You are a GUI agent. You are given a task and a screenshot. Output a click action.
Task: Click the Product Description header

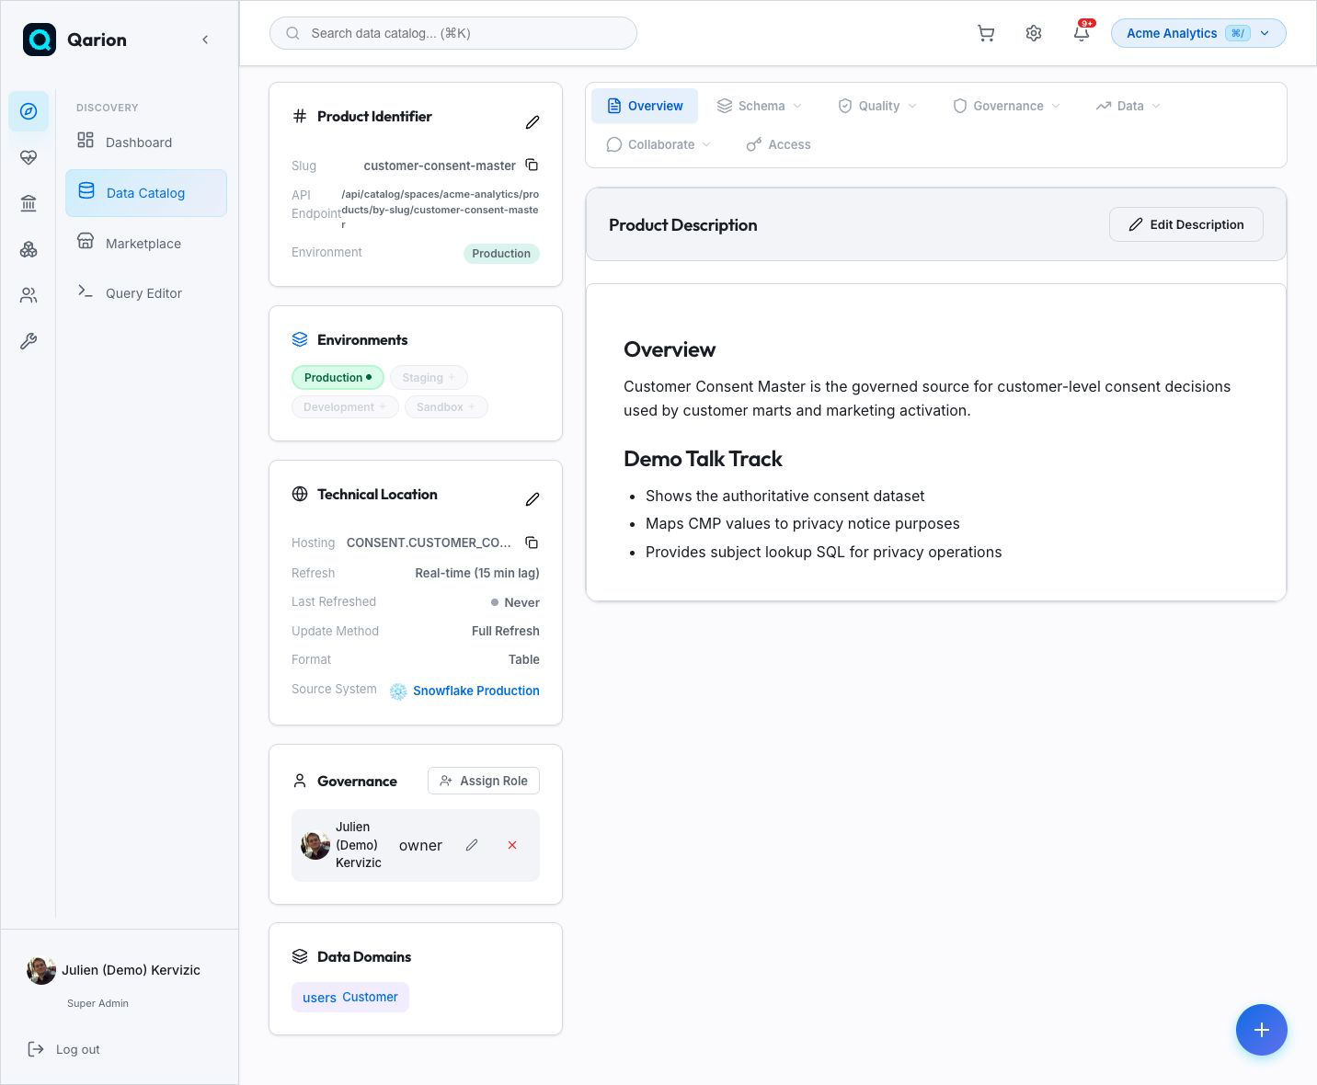pos(683,225)
